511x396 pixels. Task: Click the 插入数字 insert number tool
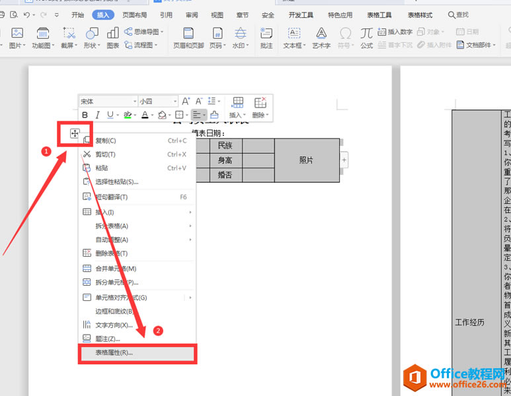tap(395, 32)
